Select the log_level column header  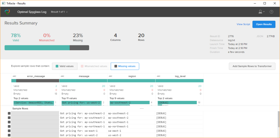pyautogui.click(x=180, y=76)
